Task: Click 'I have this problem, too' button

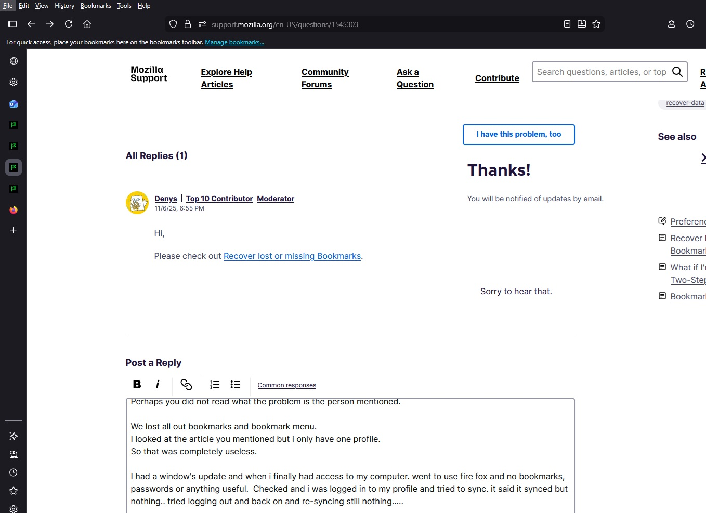Action: coord(519,135)
